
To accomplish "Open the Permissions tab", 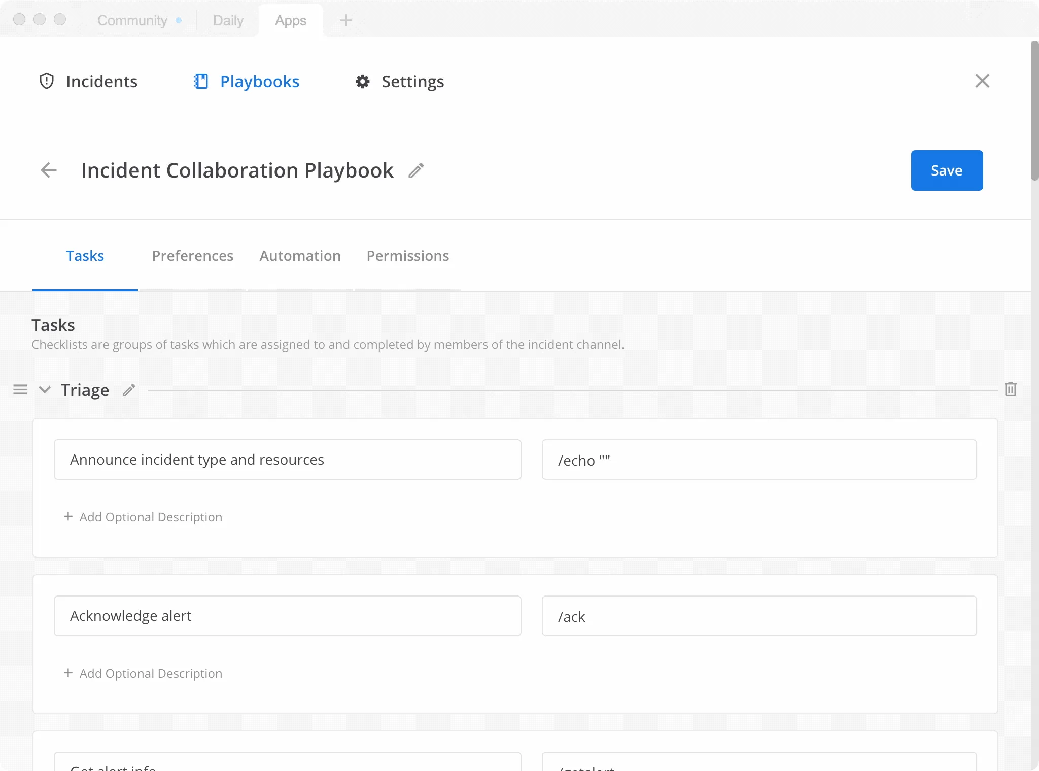I will [408, 256].
